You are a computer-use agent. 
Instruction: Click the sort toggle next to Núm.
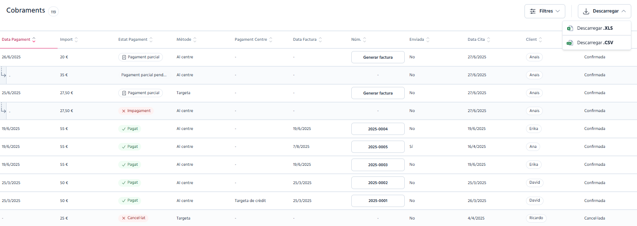point(365,40)
